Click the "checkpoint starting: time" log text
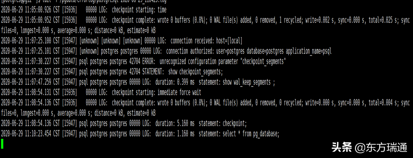 tap(139, 10)
